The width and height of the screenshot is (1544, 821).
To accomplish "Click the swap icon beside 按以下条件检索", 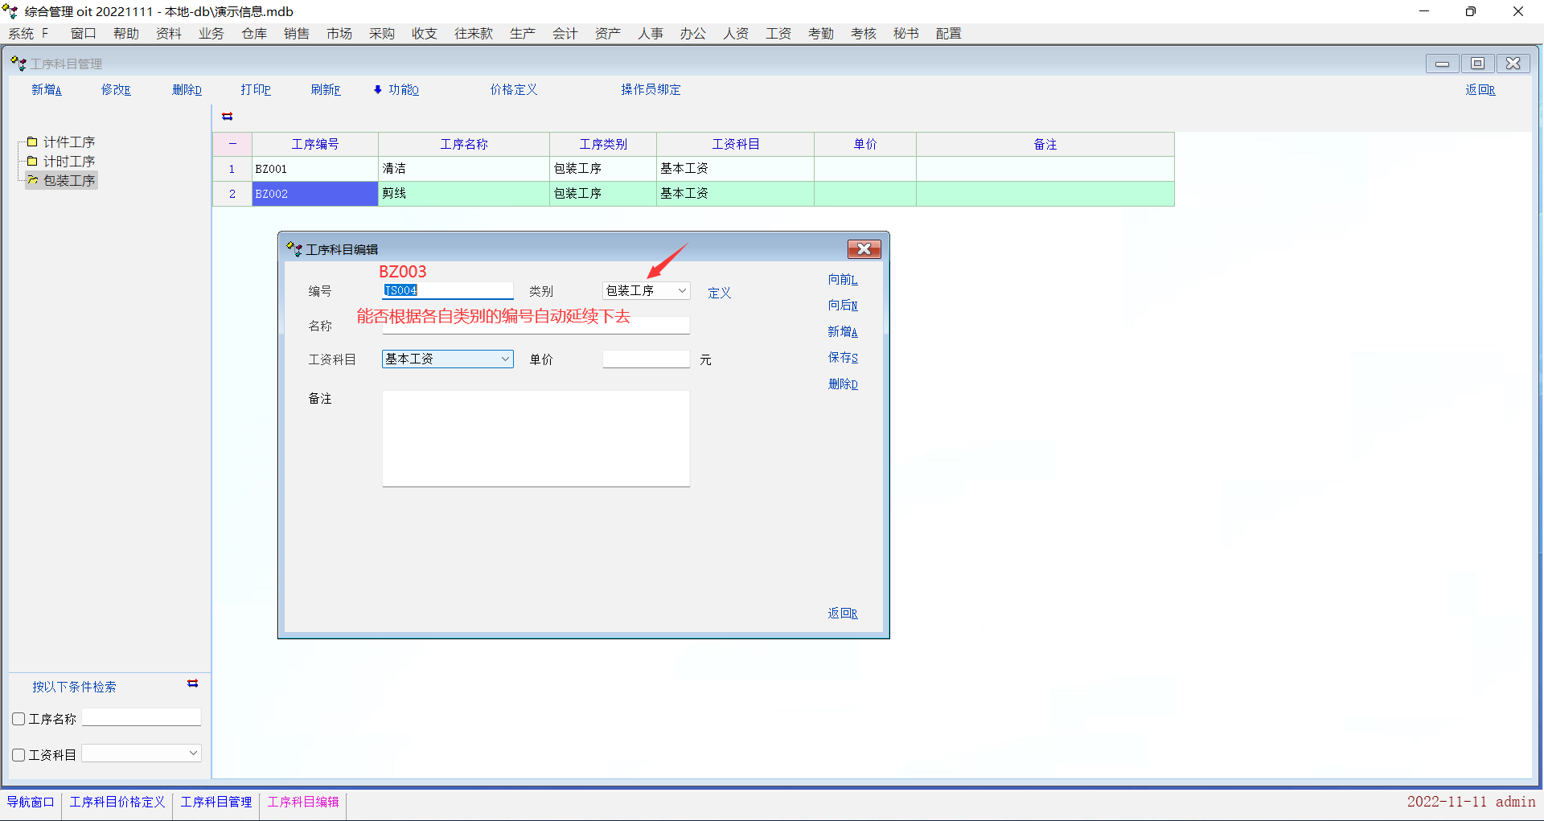I will click(x=193, y=683).
